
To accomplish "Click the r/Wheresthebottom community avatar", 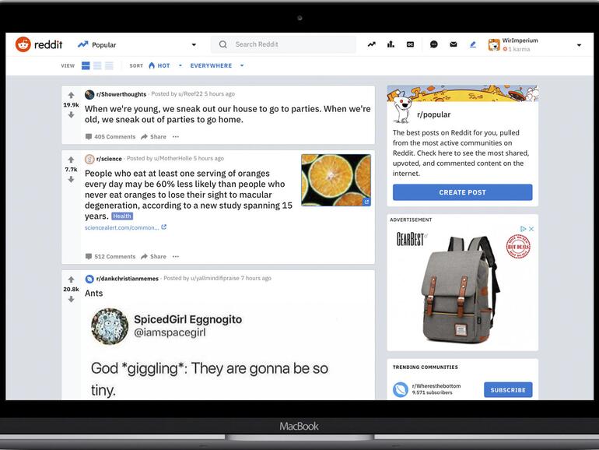I will pos(401,389).
